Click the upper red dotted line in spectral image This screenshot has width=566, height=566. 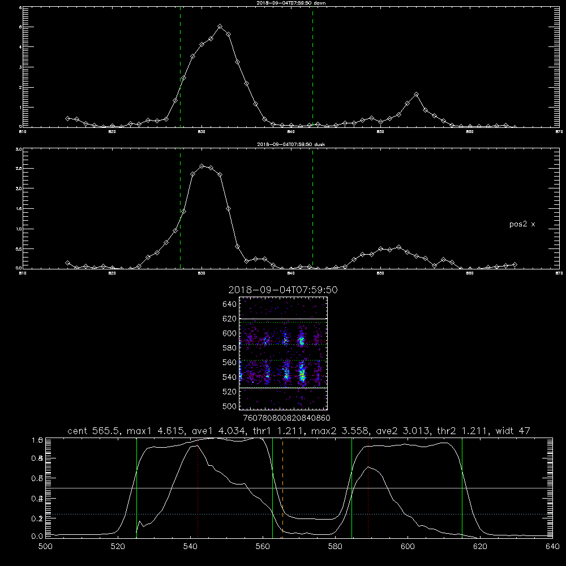284,341
